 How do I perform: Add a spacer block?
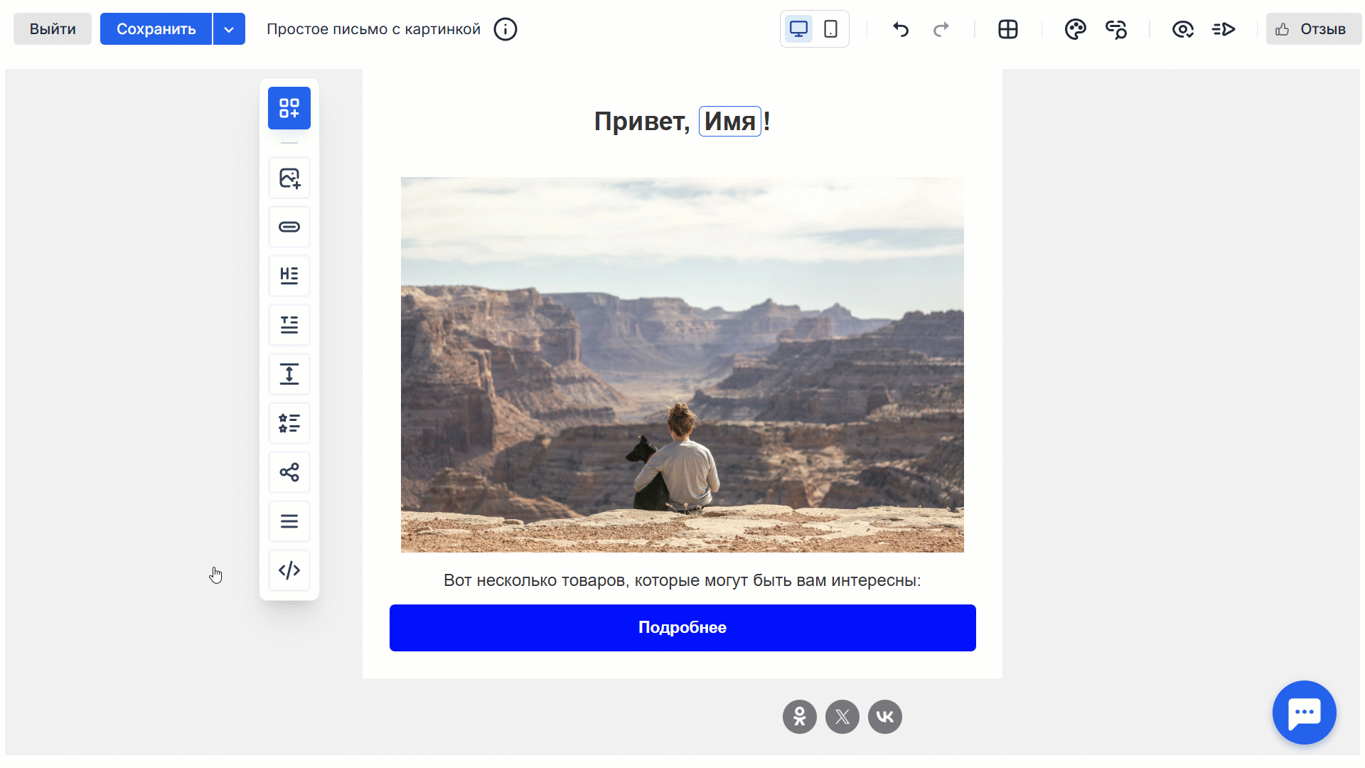[289, 374]
